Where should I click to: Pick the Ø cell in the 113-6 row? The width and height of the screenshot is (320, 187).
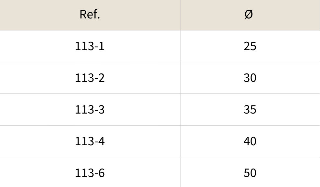[x=250, y=173]
